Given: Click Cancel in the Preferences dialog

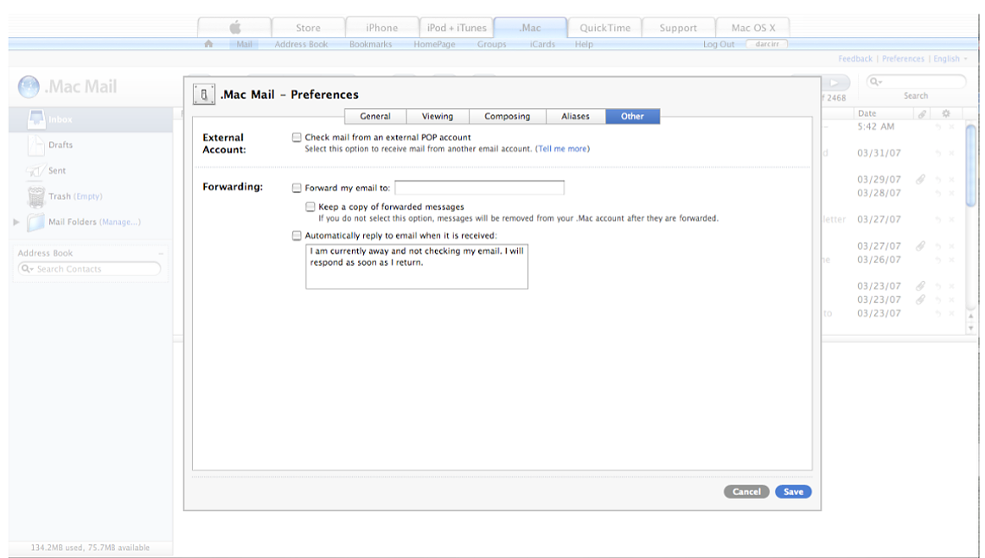Looking at the screenshot, I should 746,492.
